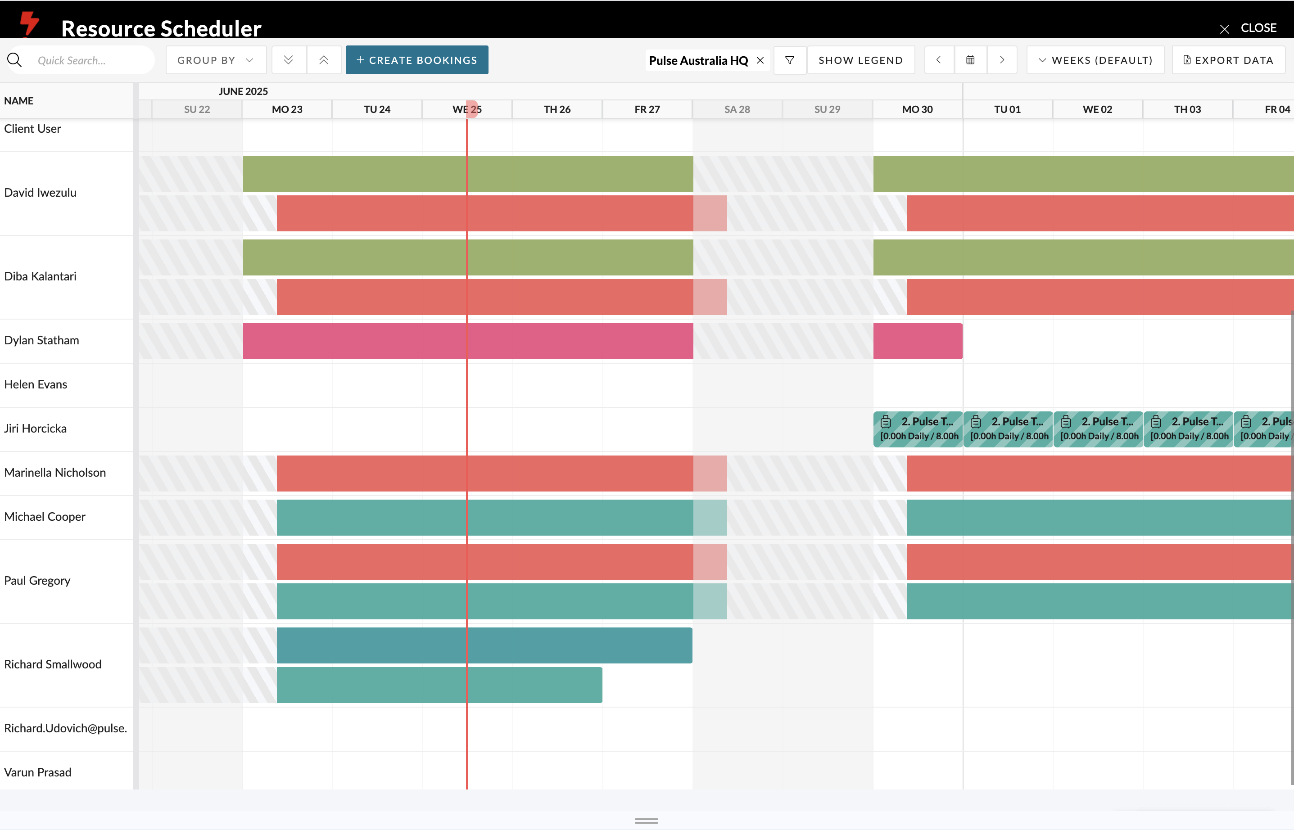Click the Export Data button
The image size is (1294, 830).
tap(1228, 60)
